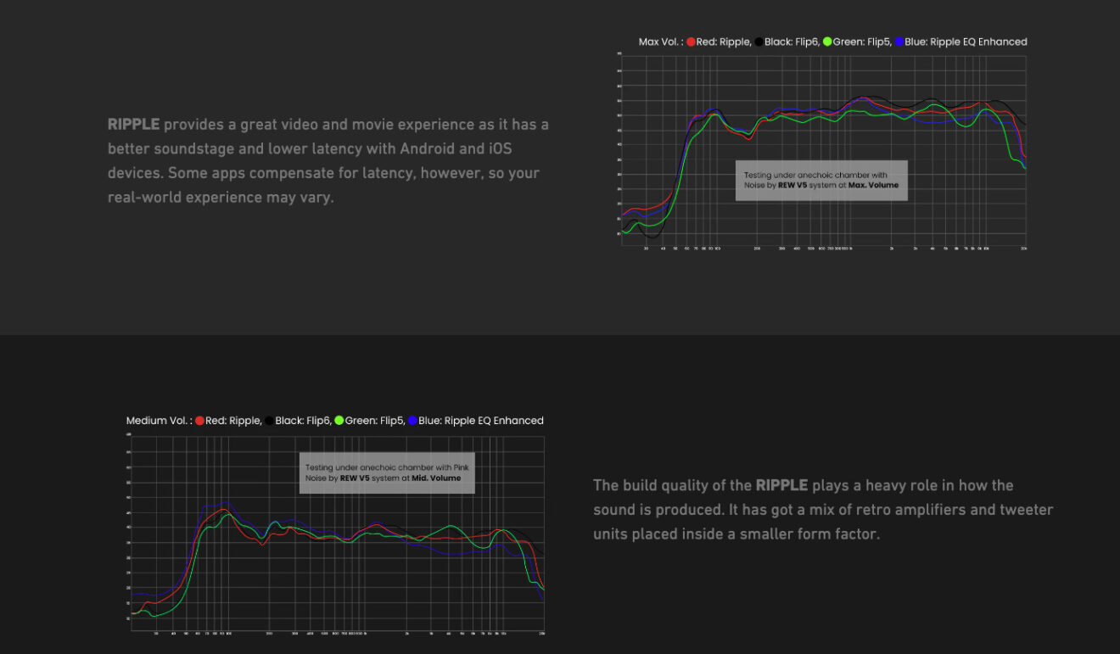
Task: Click the red Ripple dot in Medium Vol. legend
Action: click(x=200, y=421)
